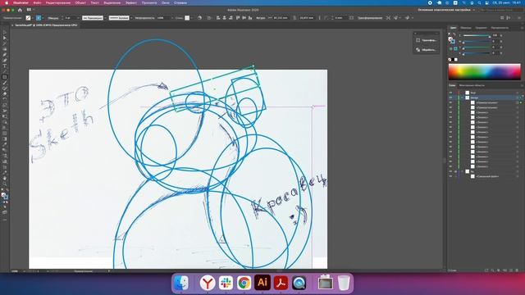Image resolution: width=525 pixels, height=295 pixels.
Task: Click target circle of <Связанный файл> row
Action: click(x=518, y=176)
